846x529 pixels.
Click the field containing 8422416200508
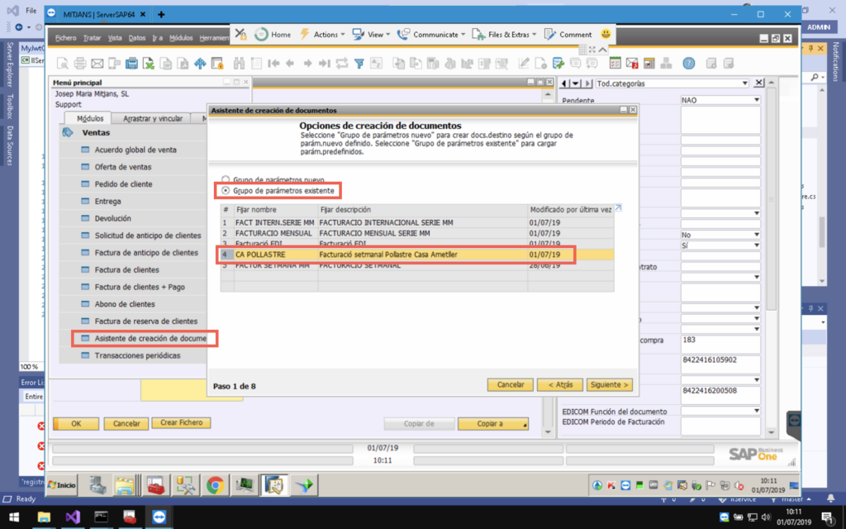coord(720,394)
